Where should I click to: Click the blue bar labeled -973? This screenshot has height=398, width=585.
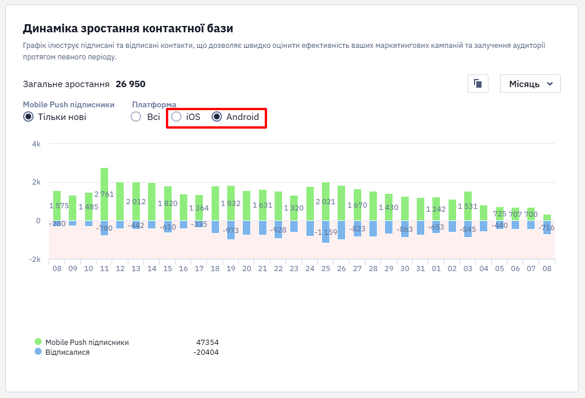coord(231,230)
